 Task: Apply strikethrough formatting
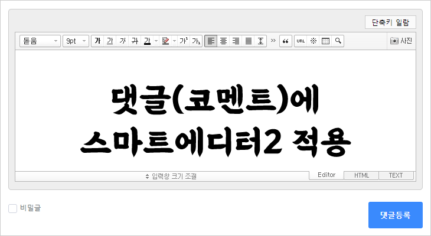(135, 41)
